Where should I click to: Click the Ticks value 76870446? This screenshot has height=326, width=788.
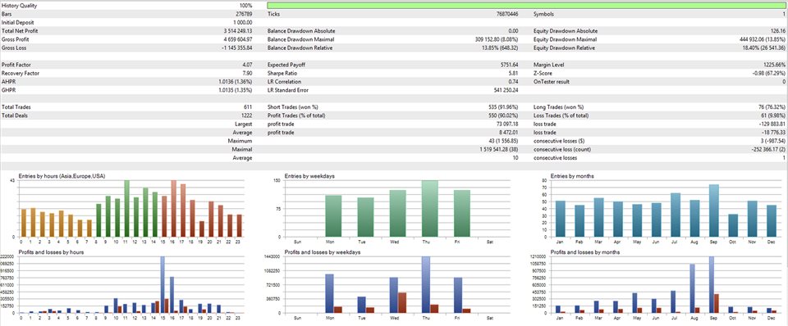[507, 15]
